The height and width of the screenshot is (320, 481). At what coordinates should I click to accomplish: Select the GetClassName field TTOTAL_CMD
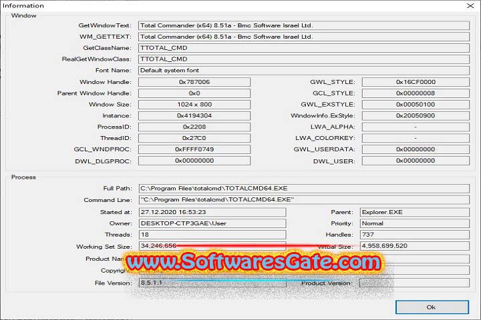pos(304,48)
